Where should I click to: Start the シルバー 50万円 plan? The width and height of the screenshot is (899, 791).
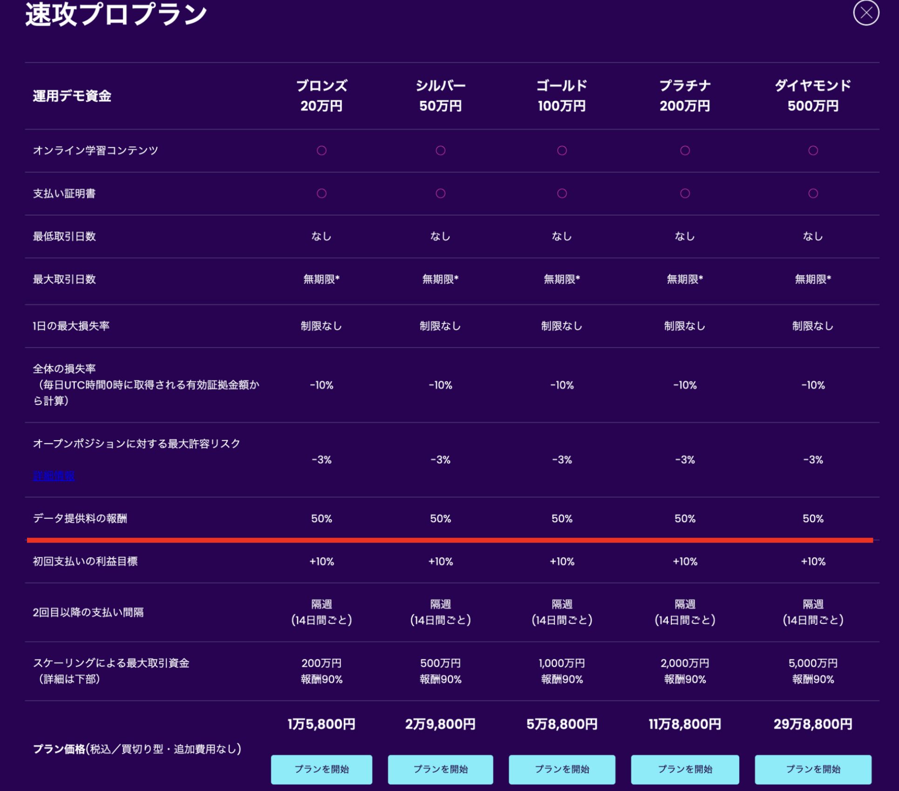tap(440, 769)
